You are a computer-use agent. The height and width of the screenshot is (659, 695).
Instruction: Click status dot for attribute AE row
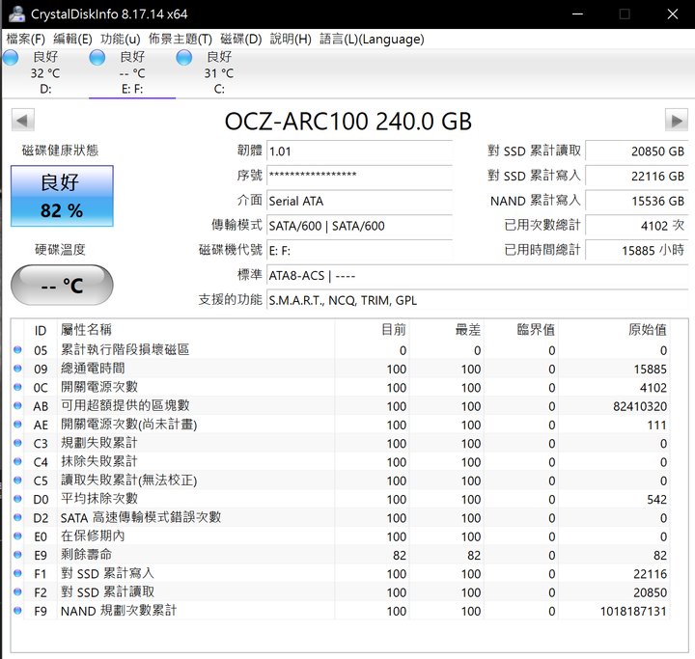(17, 425)
